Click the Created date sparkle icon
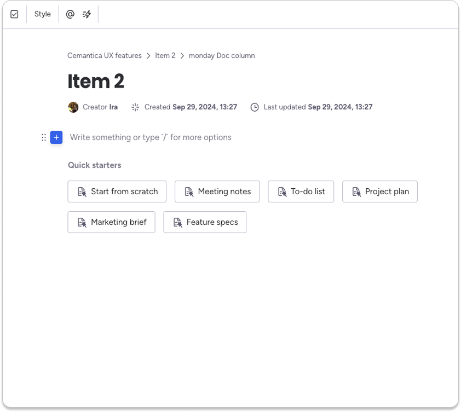 pyautogui.click(x=135, y=107)
